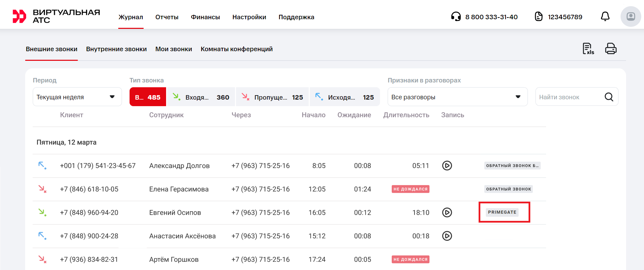Go to Комнаты конференций tab
The image size is (644, 270).
tap(236, 49)
